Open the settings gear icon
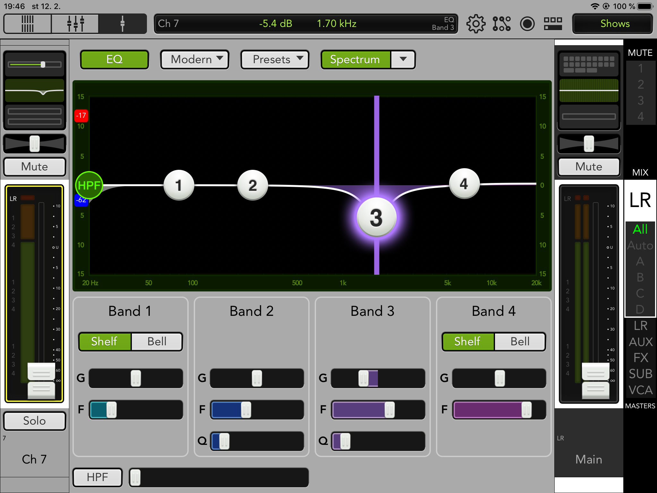 pyautogui.click(x=476, y=24)
